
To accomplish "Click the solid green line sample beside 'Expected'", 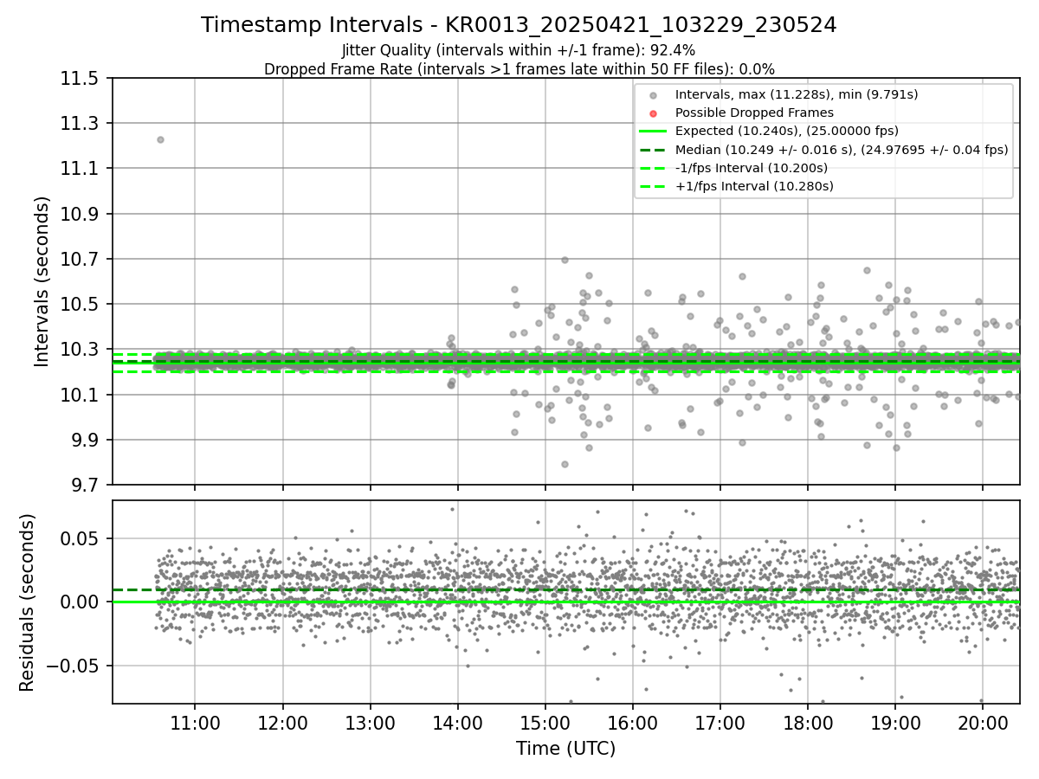I will coord(653,131).
